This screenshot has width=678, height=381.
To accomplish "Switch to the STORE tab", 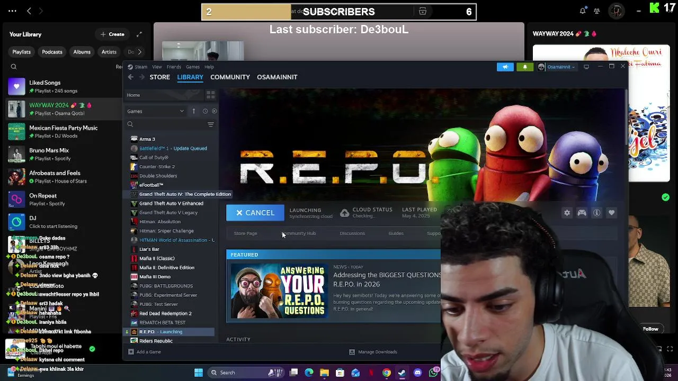I will (x=160, y=77).
